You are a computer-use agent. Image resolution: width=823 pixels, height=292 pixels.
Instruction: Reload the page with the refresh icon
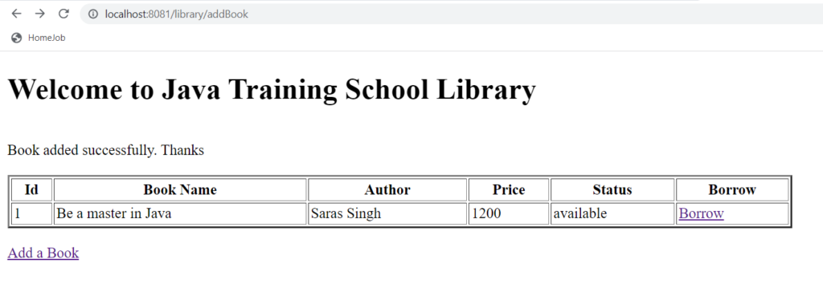(63, 14)
